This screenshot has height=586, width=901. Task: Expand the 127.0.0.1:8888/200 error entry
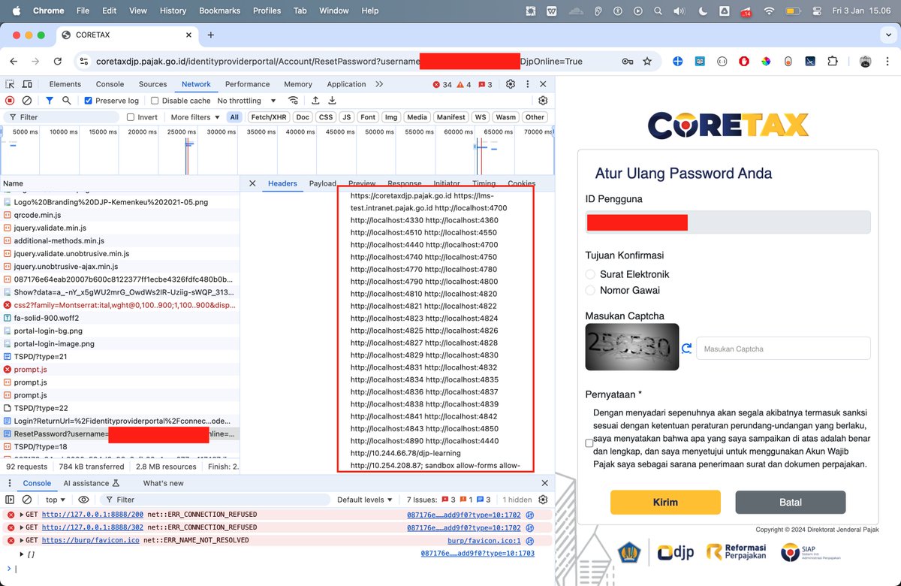pyautogui.click(x=22, y=515)
